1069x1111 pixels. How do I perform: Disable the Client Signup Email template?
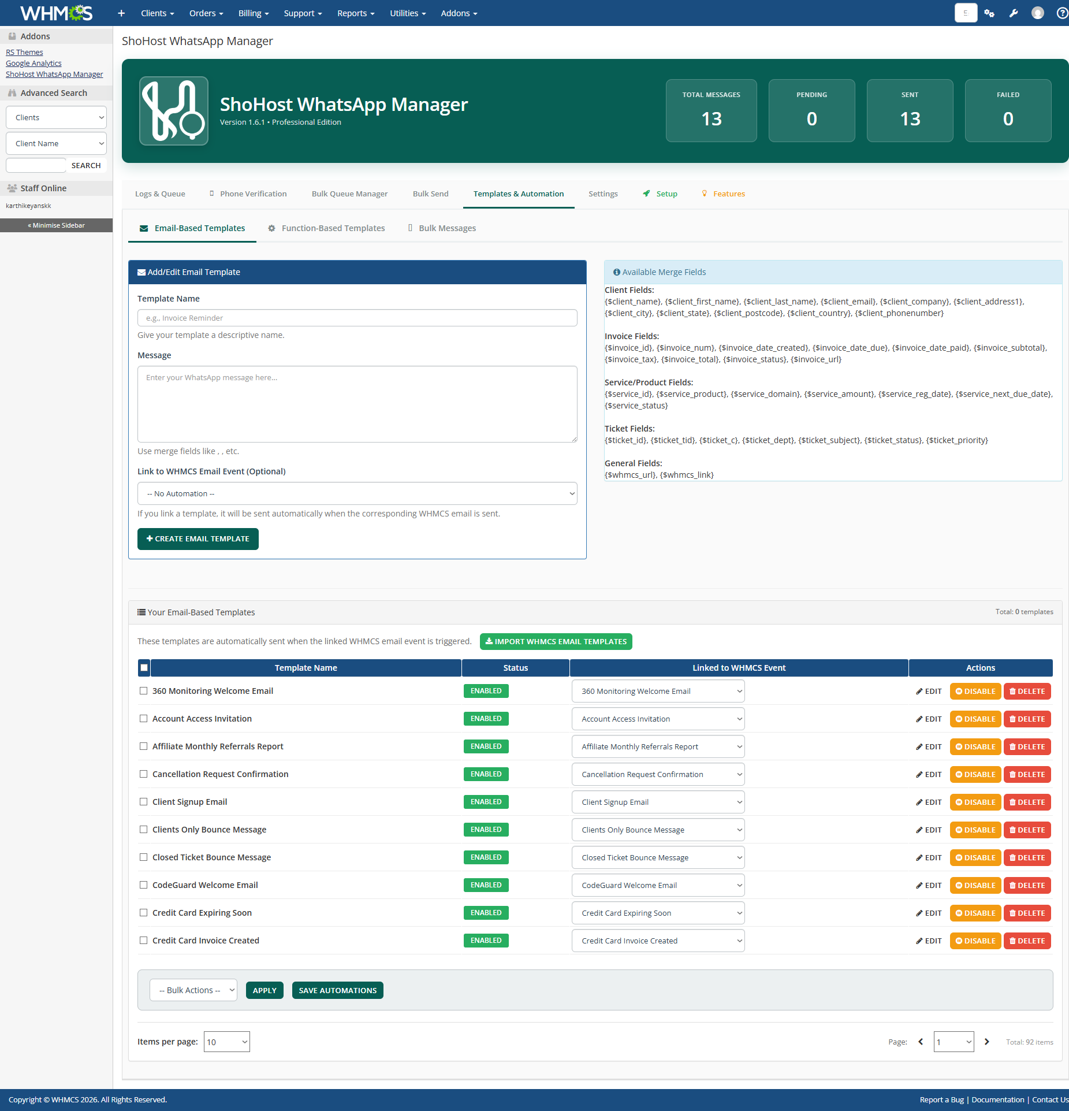point(975,802)
